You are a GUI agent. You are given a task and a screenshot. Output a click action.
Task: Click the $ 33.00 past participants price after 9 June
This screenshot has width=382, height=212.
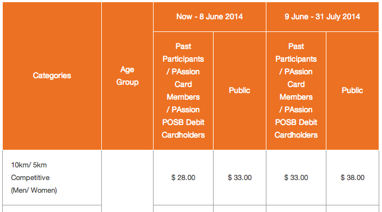click(296, 178)
